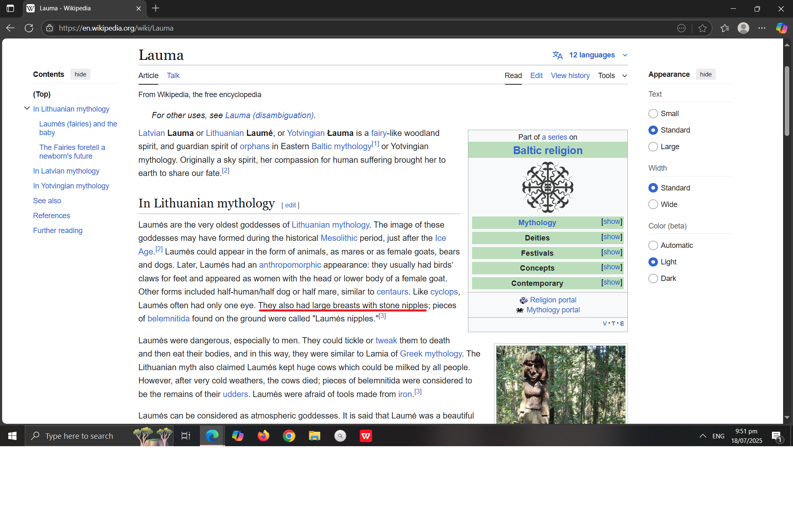Open Settings and more ellipsis menu
793x528 pixels.
pyautogui.click(x=762, y=28)
